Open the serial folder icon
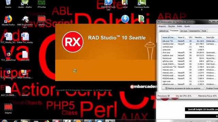The height and width of the screenshot is (122, 218). pos(125,4)
